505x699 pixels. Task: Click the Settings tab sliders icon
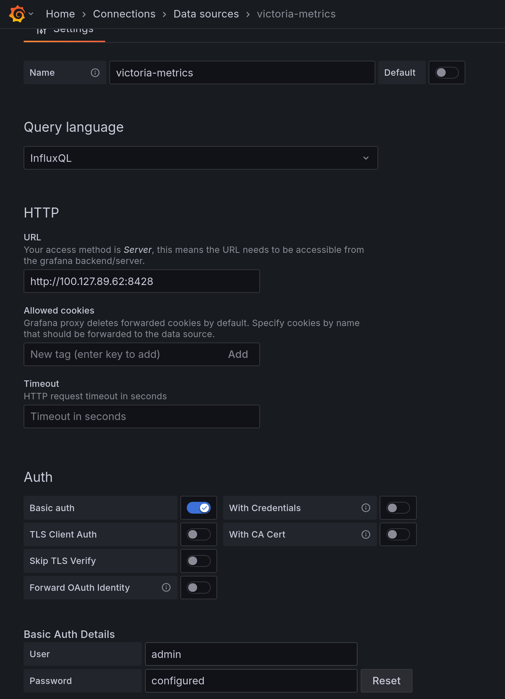[x=41, y=31]
